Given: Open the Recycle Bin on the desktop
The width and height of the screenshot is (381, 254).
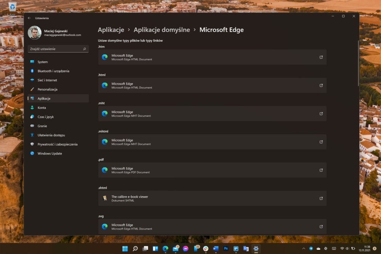Looking at the screenshot, I should tap(12, 8).
